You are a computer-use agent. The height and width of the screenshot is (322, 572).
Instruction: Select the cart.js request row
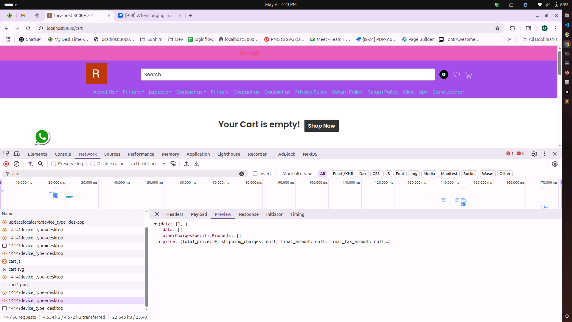coord(72,261)
